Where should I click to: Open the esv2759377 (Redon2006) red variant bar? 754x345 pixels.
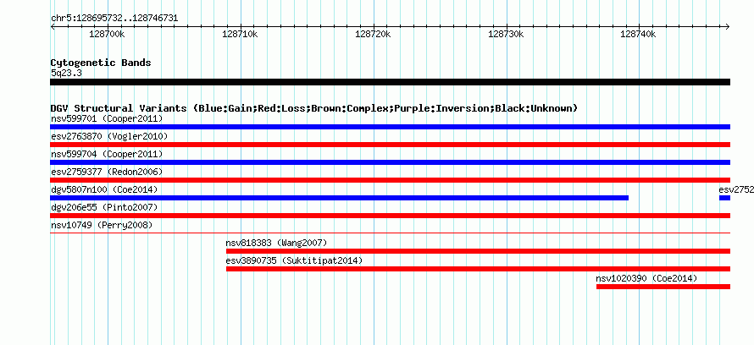click(390, 180)
